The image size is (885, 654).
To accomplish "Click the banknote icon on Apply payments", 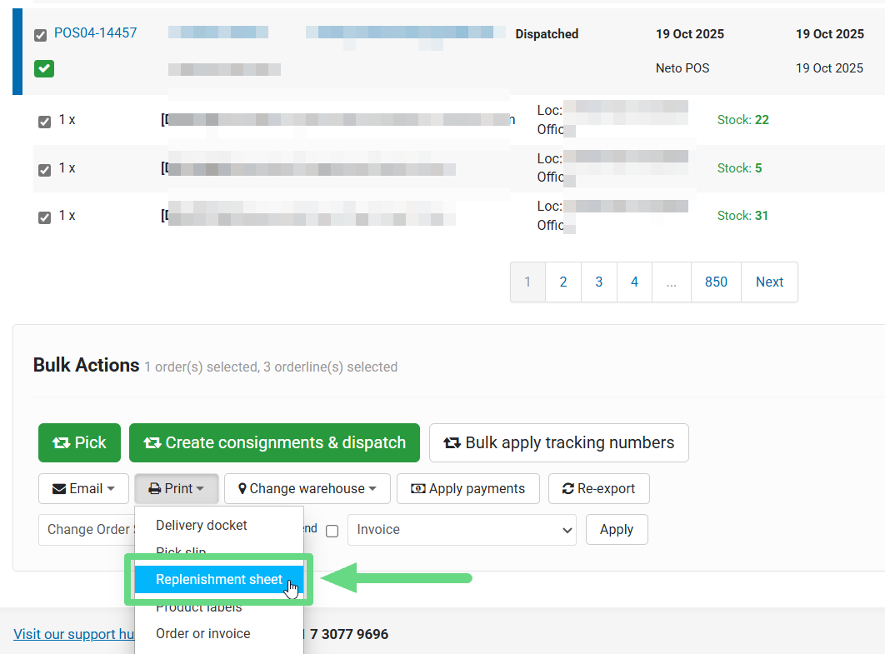I will pos(418,489).
